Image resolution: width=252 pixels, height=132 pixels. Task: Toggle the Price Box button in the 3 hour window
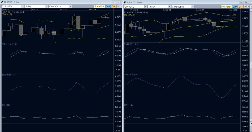(226, 7)
